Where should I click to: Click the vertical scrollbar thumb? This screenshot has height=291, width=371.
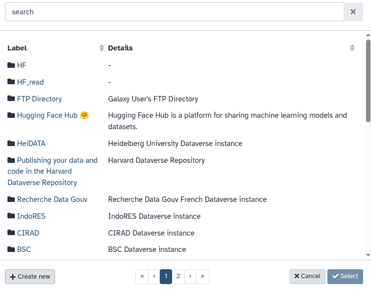point(368,81)
